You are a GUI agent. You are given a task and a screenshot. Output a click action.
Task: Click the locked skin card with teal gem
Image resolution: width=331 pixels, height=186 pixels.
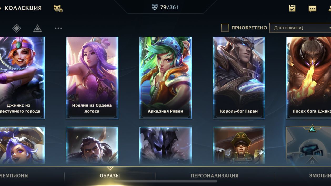pos(309,145)
